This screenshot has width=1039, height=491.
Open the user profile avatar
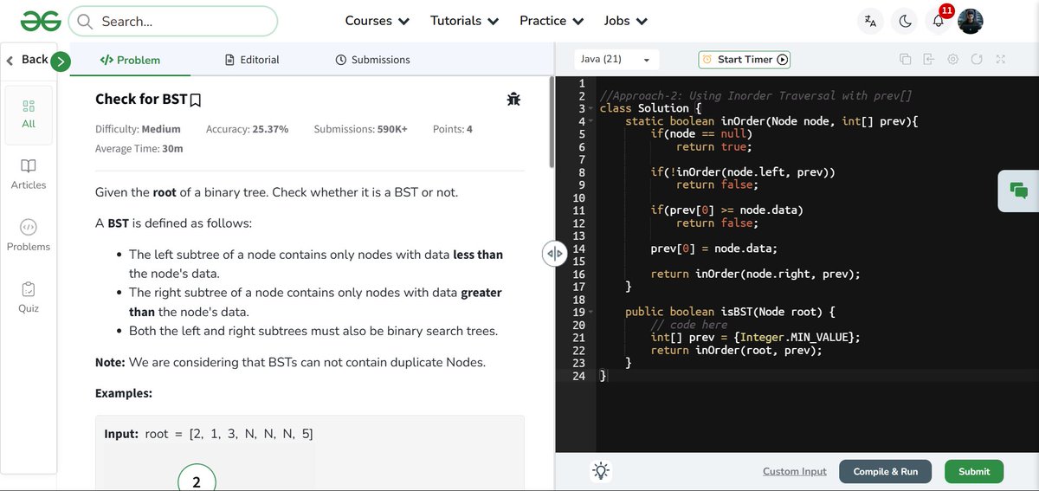[x=970, y=22]
